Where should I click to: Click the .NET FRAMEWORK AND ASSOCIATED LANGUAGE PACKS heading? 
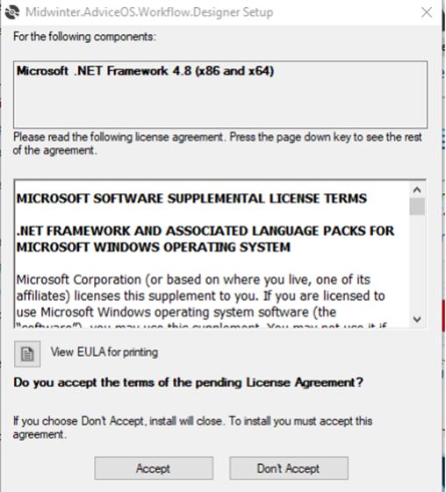(205, 239)
